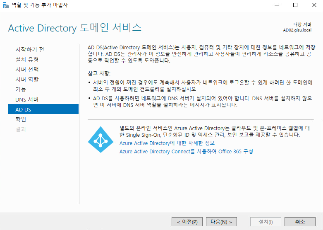Select the highlighted AD DS step
The width and height of the screenshot is (323, 230).
(x=43, y=109)
